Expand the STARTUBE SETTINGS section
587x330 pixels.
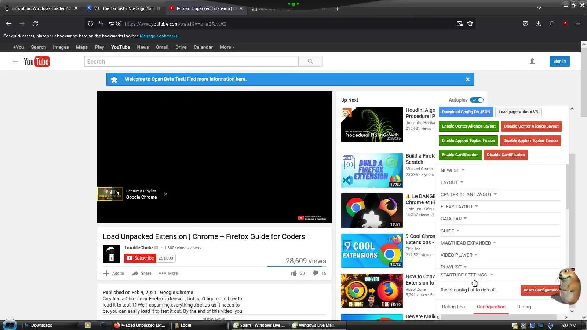point(467,275)
